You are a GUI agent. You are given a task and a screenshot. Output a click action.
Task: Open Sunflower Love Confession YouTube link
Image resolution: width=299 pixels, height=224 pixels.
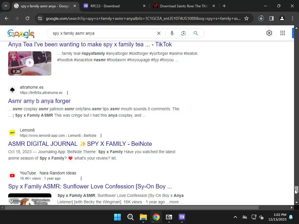click(90, 186)
